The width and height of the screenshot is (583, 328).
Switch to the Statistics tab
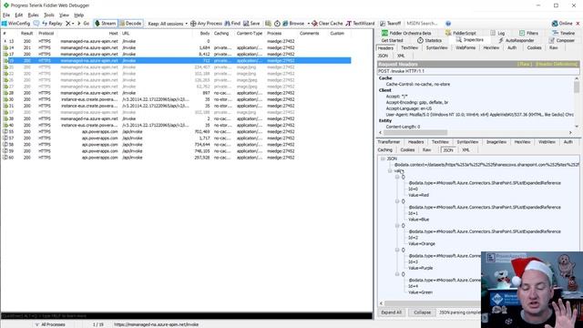[429, 40]
